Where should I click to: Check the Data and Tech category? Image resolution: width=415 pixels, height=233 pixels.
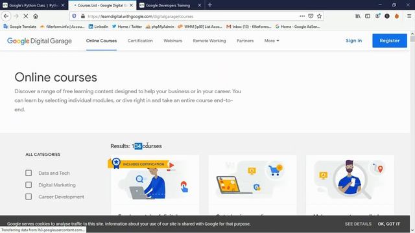pyautogui.click(x=29, y=173)
